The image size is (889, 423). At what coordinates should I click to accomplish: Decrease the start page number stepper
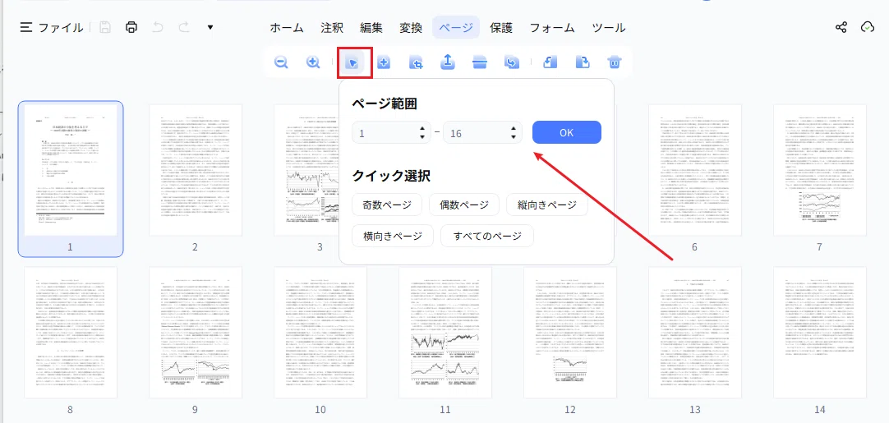pyautogui.click(x=421, y=137)
